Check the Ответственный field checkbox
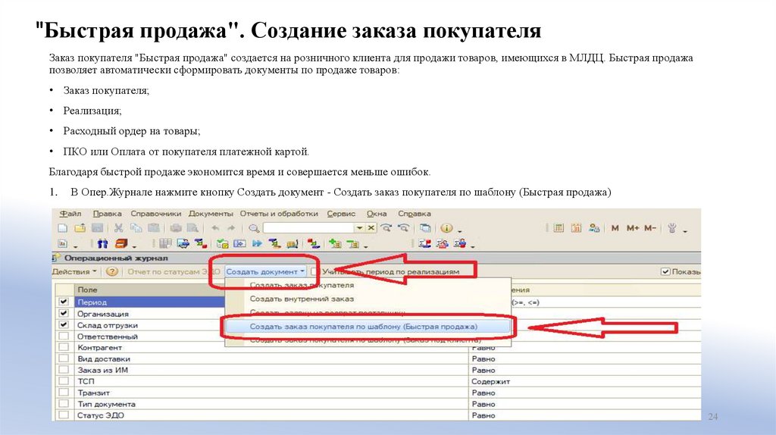Viewport: 776px width, 435px height. [x=64, y=336]
